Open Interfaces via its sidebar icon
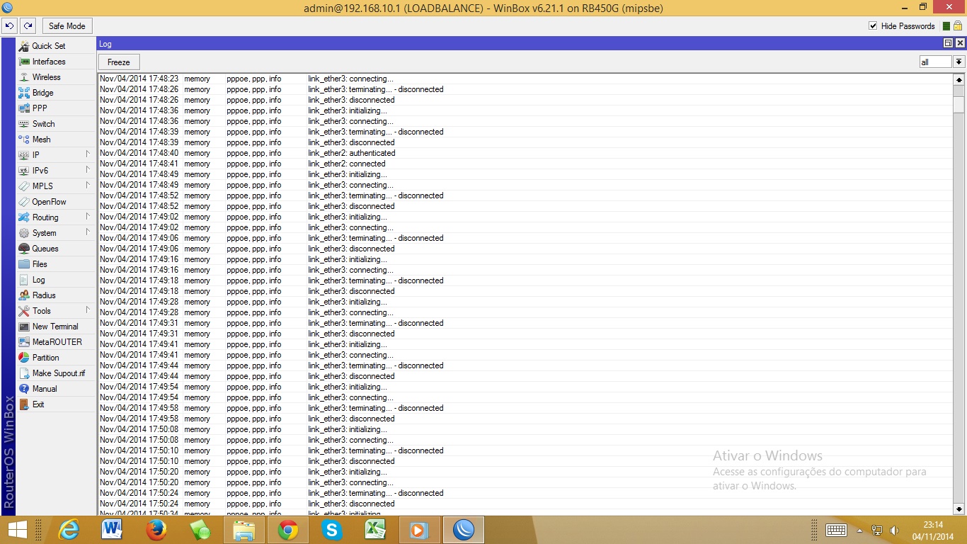Viewport: 967px width, 544px height. 24,62
